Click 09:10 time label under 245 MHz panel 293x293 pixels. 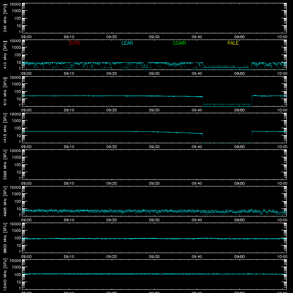[69, 37]
